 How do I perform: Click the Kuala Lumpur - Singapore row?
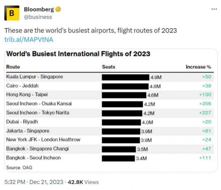pos(35,76)
